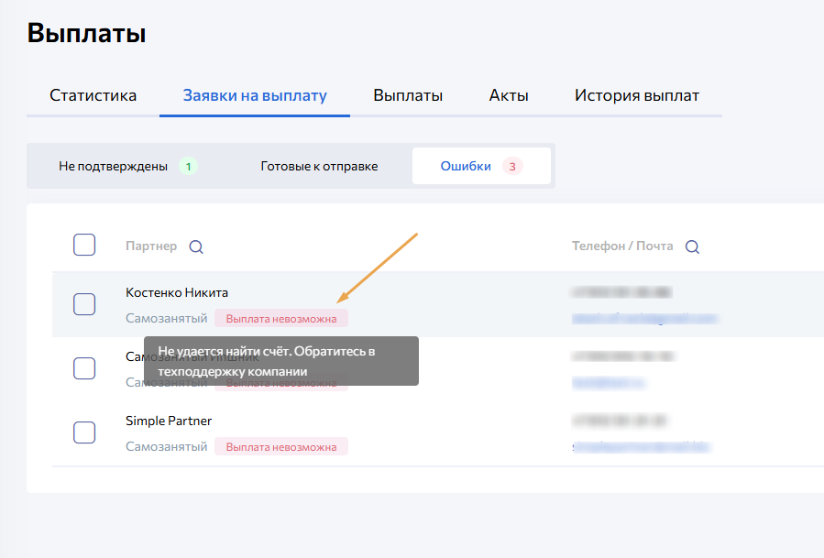Viewport: 824px width, 558px height.
Task: Open search beside Телефон / Почта header
Action: point(692,246)
